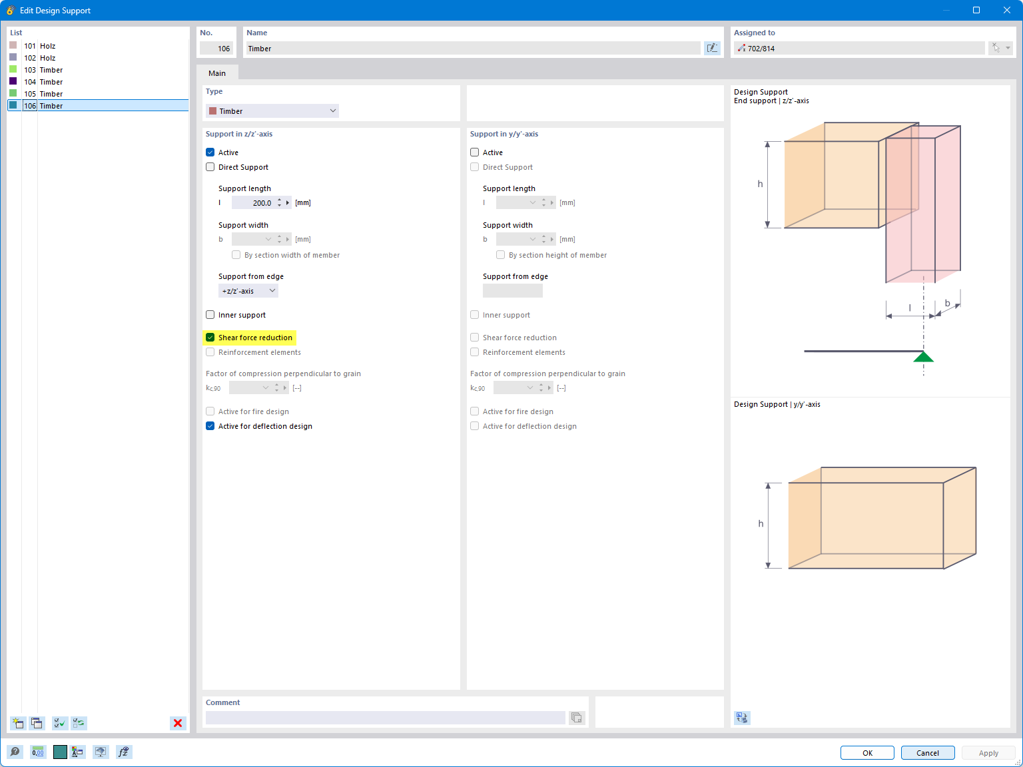
Task: Select list item 105 Timber
Action: 98,94
